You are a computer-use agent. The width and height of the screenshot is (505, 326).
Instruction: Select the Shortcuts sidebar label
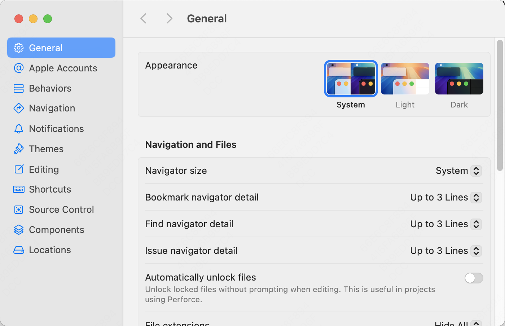coord(50,189)
